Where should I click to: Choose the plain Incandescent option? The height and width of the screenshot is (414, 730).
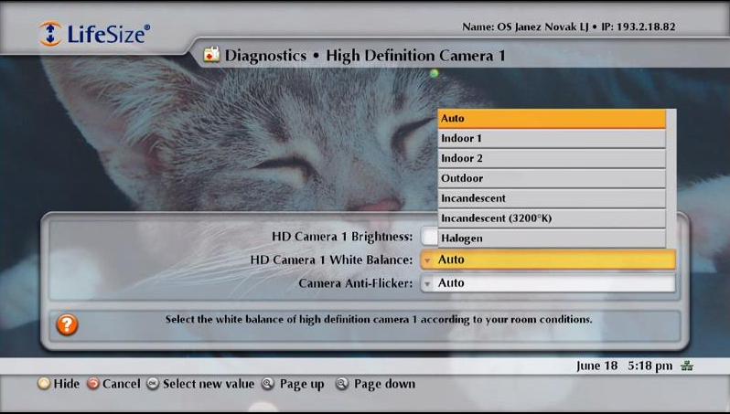[552, 198]
